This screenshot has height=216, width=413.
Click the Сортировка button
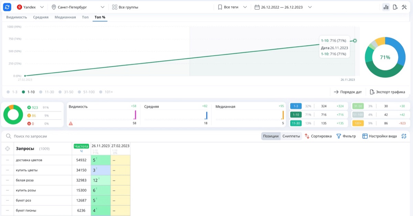coord(318,136)
